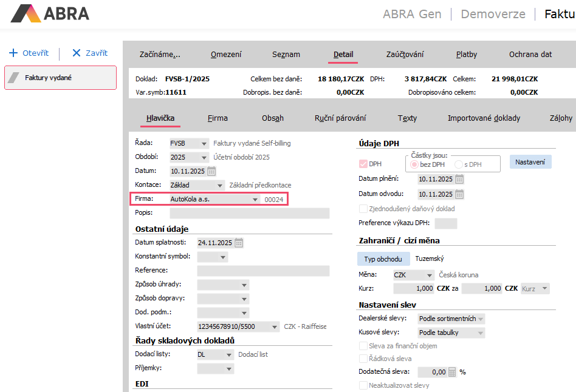Click the Zavřít X icon
Viewport: 576px width, 392px height.
tap(77, 53)
